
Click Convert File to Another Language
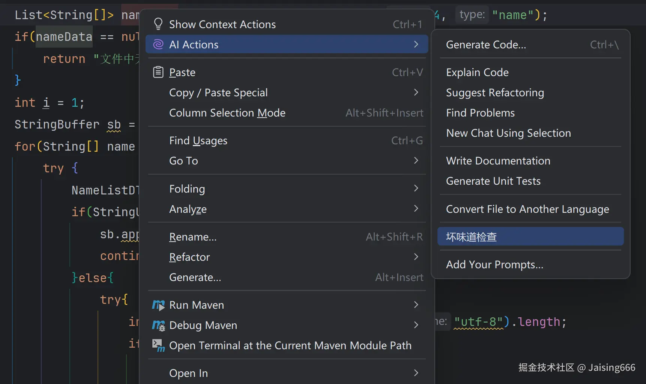pyautogui.click(x=527, y=209)
